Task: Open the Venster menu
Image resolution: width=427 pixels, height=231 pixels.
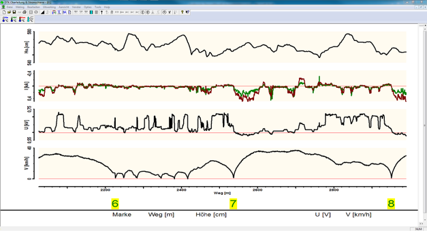Action: click(76, 7)
